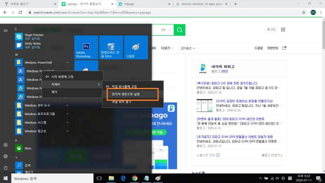Image resolution: width=325 pixels, height=183 pixels.
Task: Open user account icon in Start menu
Action: coord(6,145)
